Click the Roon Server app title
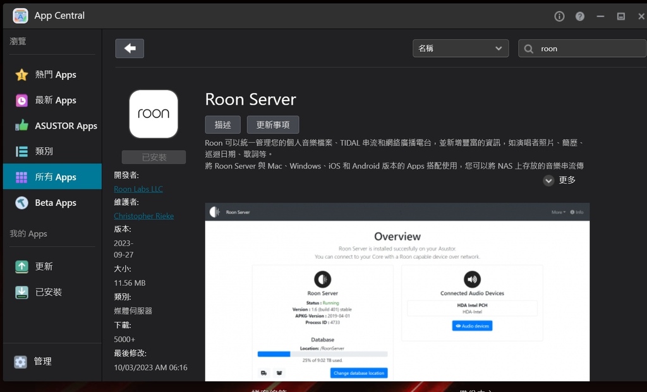 point(250,99)
